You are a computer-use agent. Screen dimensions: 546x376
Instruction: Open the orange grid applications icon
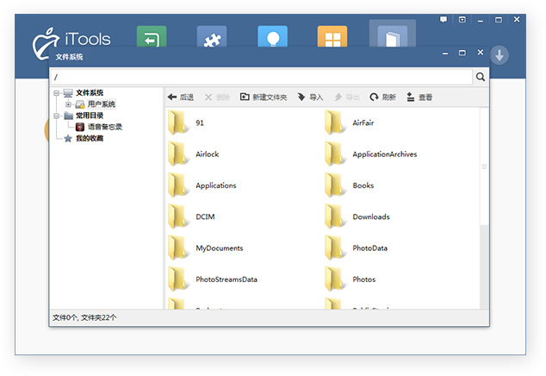tap(332, 36)
